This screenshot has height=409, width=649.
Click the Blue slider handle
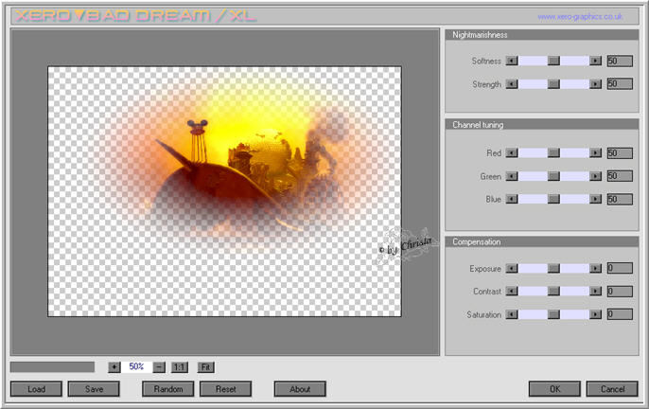click(x=553, y=200)
